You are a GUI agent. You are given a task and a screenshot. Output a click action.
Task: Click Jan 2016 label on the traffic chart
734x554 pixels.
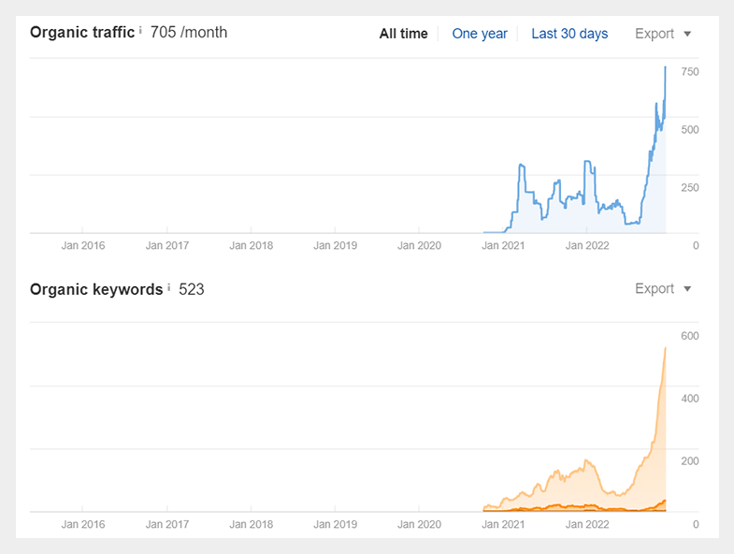pyautogui.click(x=83, y=246)
